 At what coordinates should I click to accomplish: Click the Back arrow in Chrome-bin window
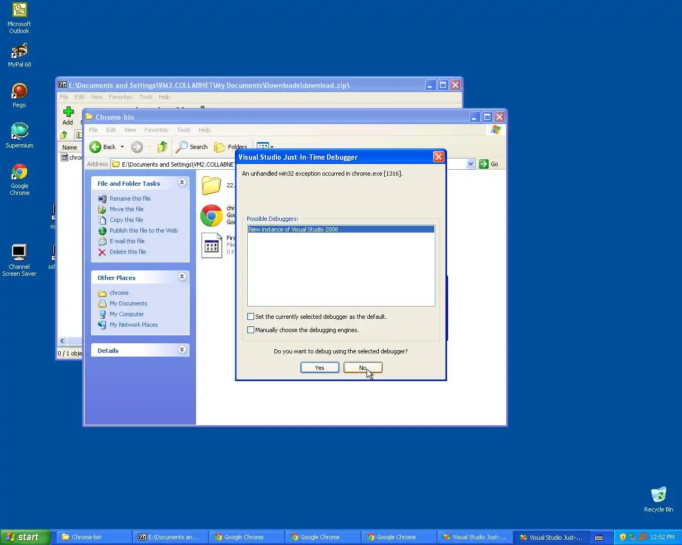pos(102,147)
